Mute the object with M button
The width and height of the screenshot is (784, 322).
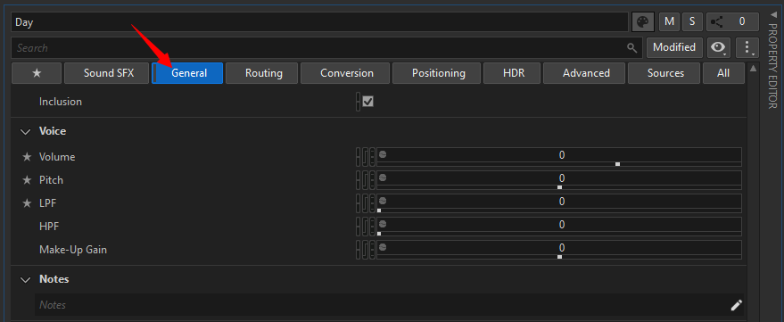(x=669, y=21)
